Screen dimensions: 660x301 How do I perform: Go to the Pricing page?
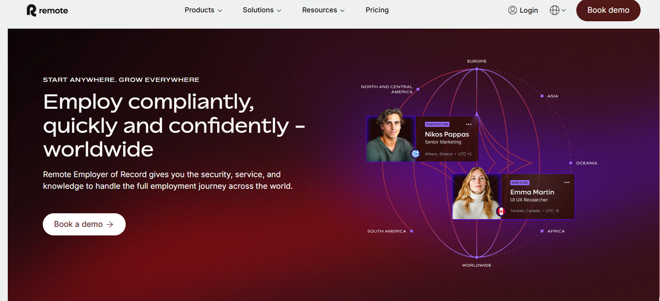pos(377,10)
